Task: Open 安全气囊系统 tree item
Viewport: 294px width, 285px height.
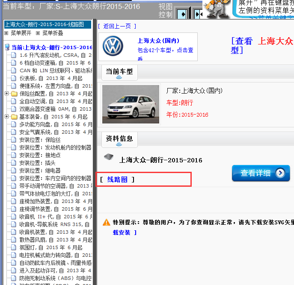Action: click(x=56, y=132)
